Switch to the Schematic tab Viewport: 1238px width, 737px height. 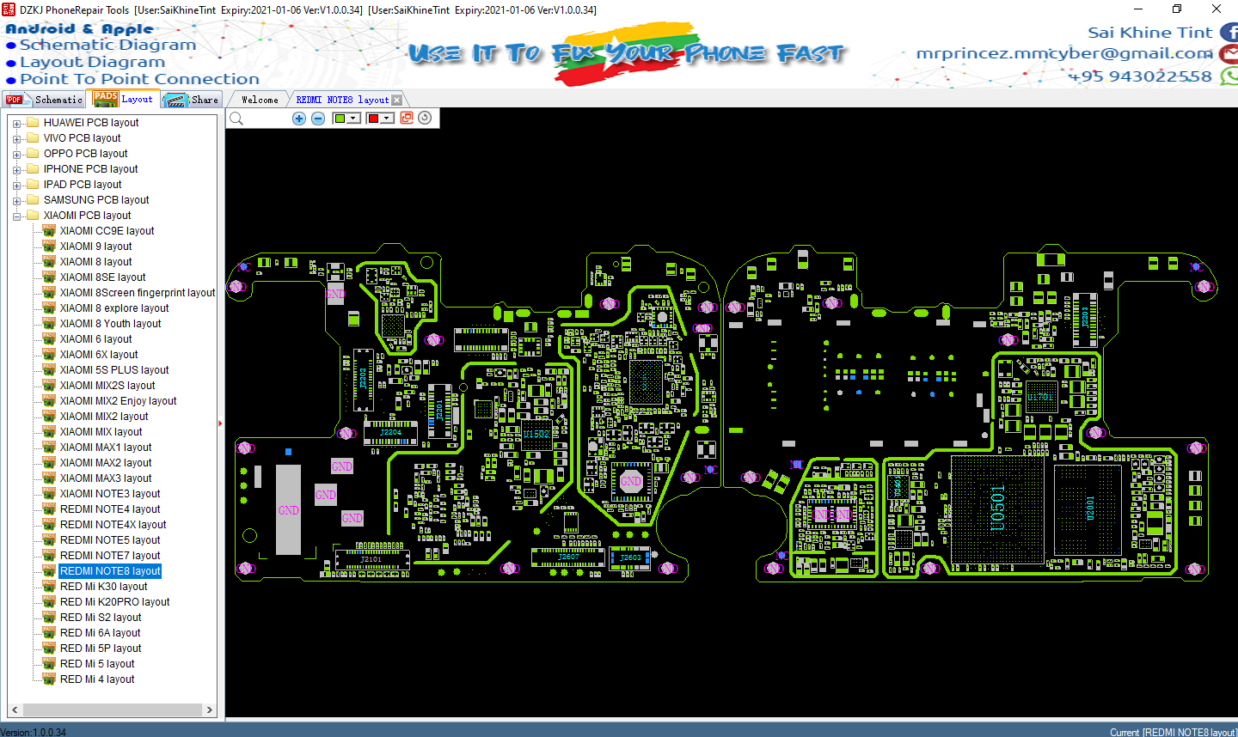45,100
